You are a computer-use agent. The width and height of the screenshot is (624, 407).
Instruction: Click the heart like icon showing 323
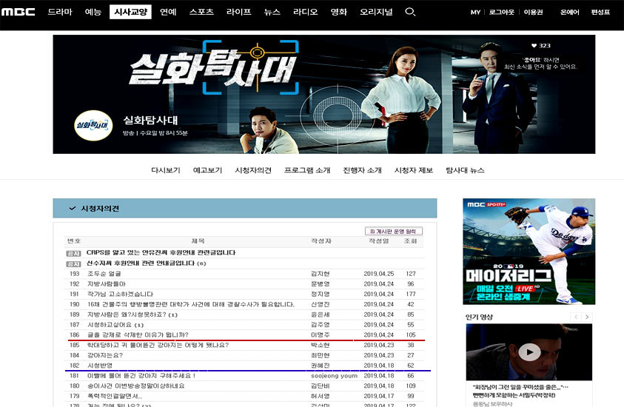(534, 45)
